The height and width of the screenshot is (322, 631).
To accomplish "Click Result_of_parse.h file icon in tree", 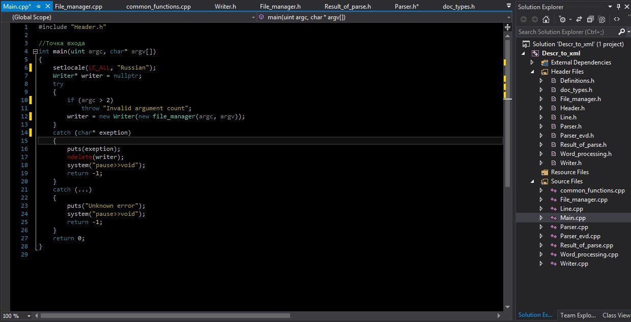I will point(554,145).
